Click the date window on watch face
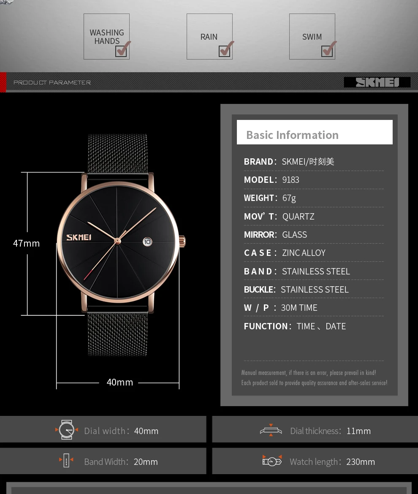This screenshot has height=494, width=418. (147, 242)
